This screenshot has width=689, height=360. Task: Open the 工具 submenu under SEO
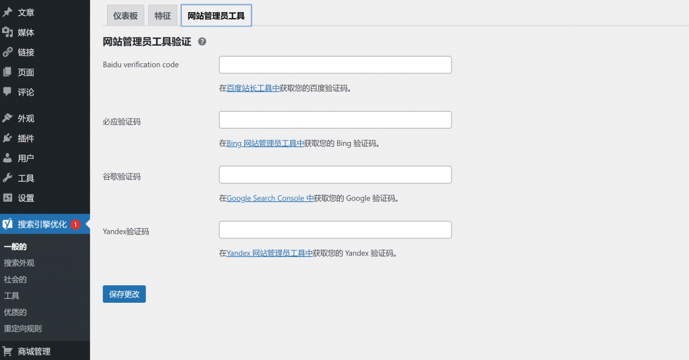click(11, 296)
